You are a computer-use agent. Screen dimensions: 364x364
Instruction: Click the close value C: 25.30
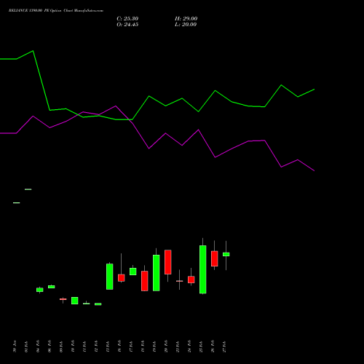(x=127, y=19)
